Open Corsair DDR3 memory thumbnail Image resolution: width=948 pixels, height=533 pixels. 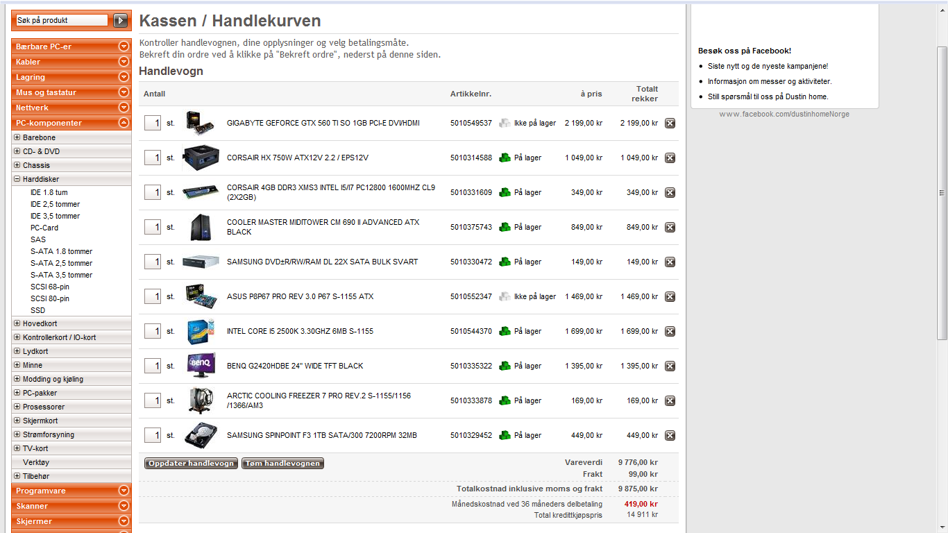[201, 192]
